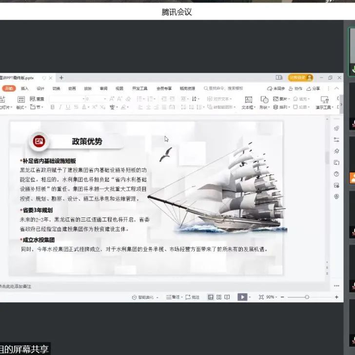Click the 图片 picture icon

pyautogui.click(x=281, y=99)
